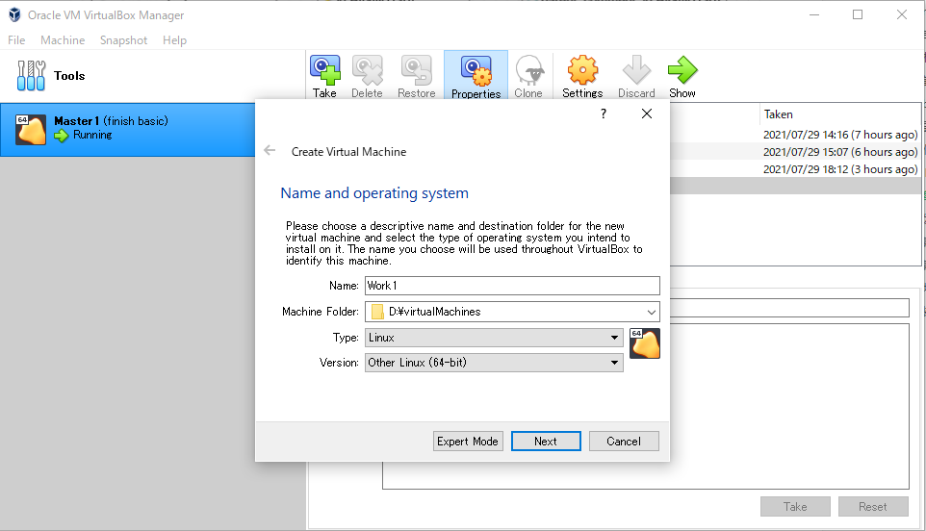Image resolution: width=926 pixels, height=531 pixels.
Task: Click the Reset button in the snapshot panel
Action: pyautogui.click(x=873, y=507)
